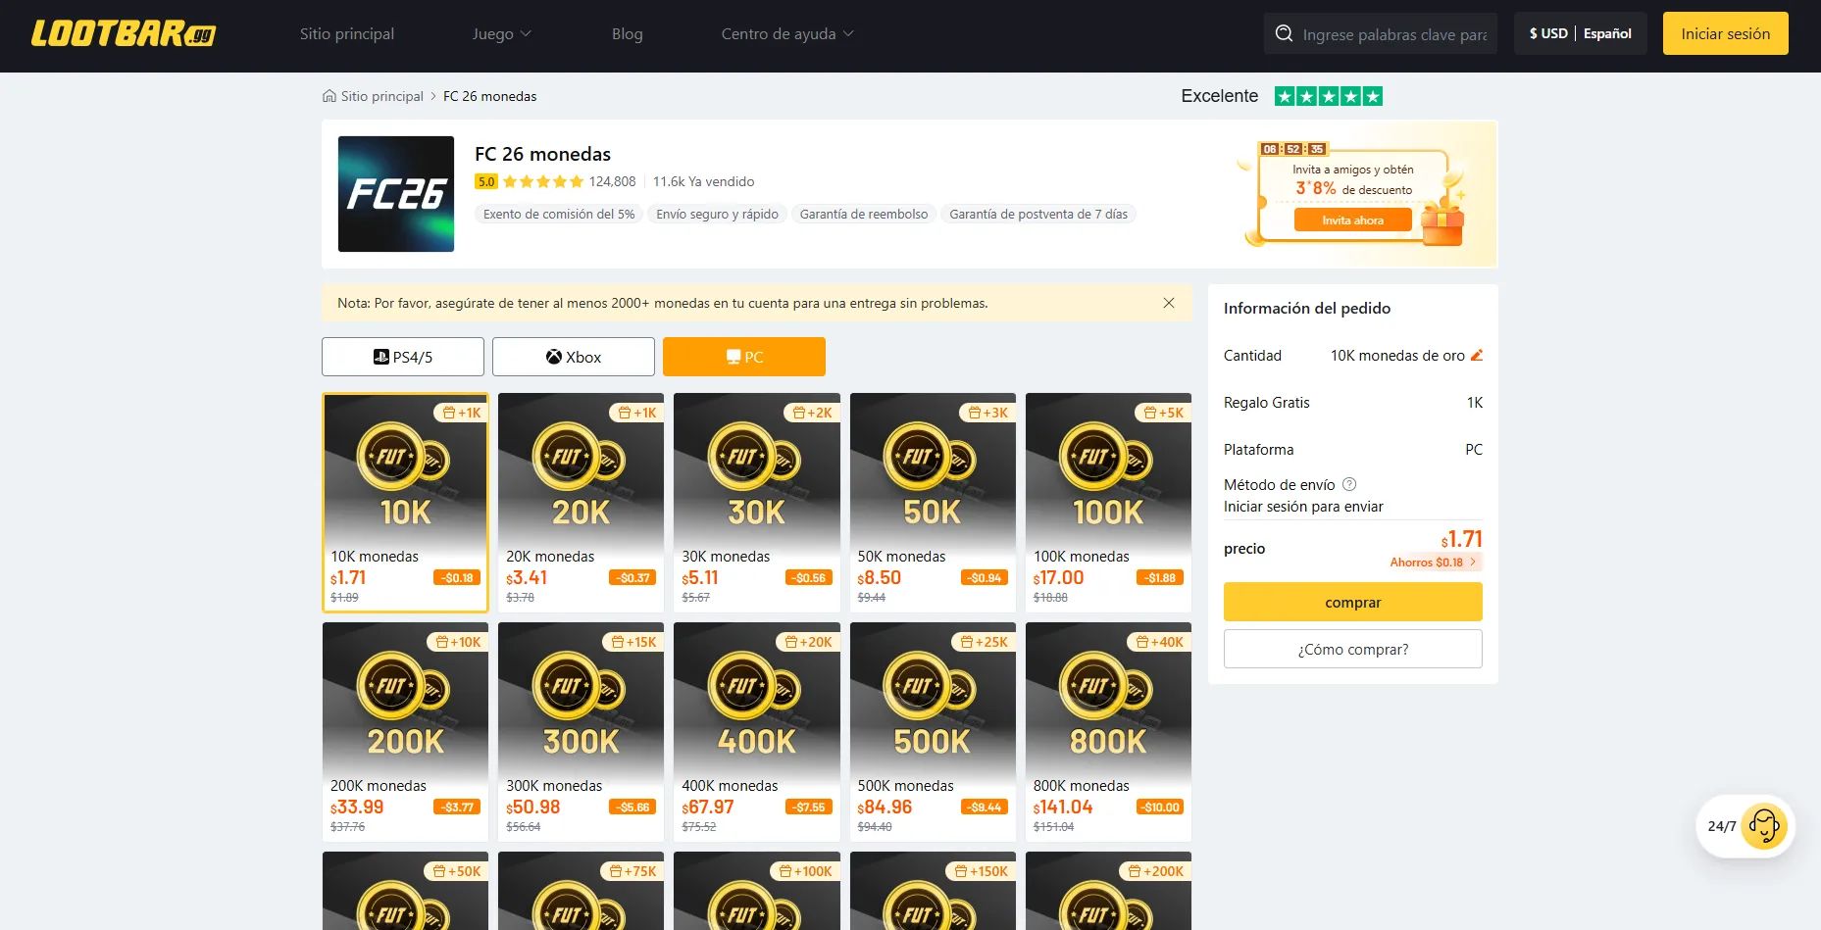The width and height of the screenshot is (1821, 930).
Task: Click the 'Exento de comisión del 5%' tag
Action: tap(559, 214)
